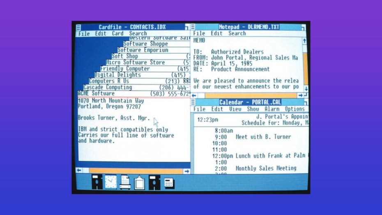Open the Alarm menu in Calendar

tap(272, 109)
